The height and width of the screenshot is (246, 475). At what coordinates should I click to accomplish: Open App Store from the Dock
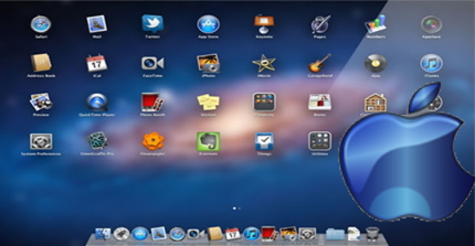pos(140,234)
